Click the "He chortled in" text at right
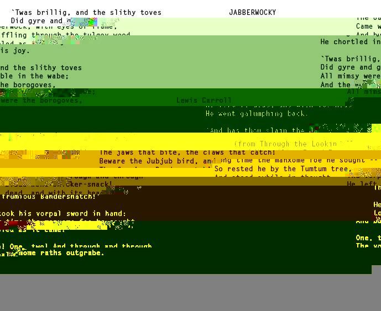The image size is (381, 311). click(x=350, y=41)
